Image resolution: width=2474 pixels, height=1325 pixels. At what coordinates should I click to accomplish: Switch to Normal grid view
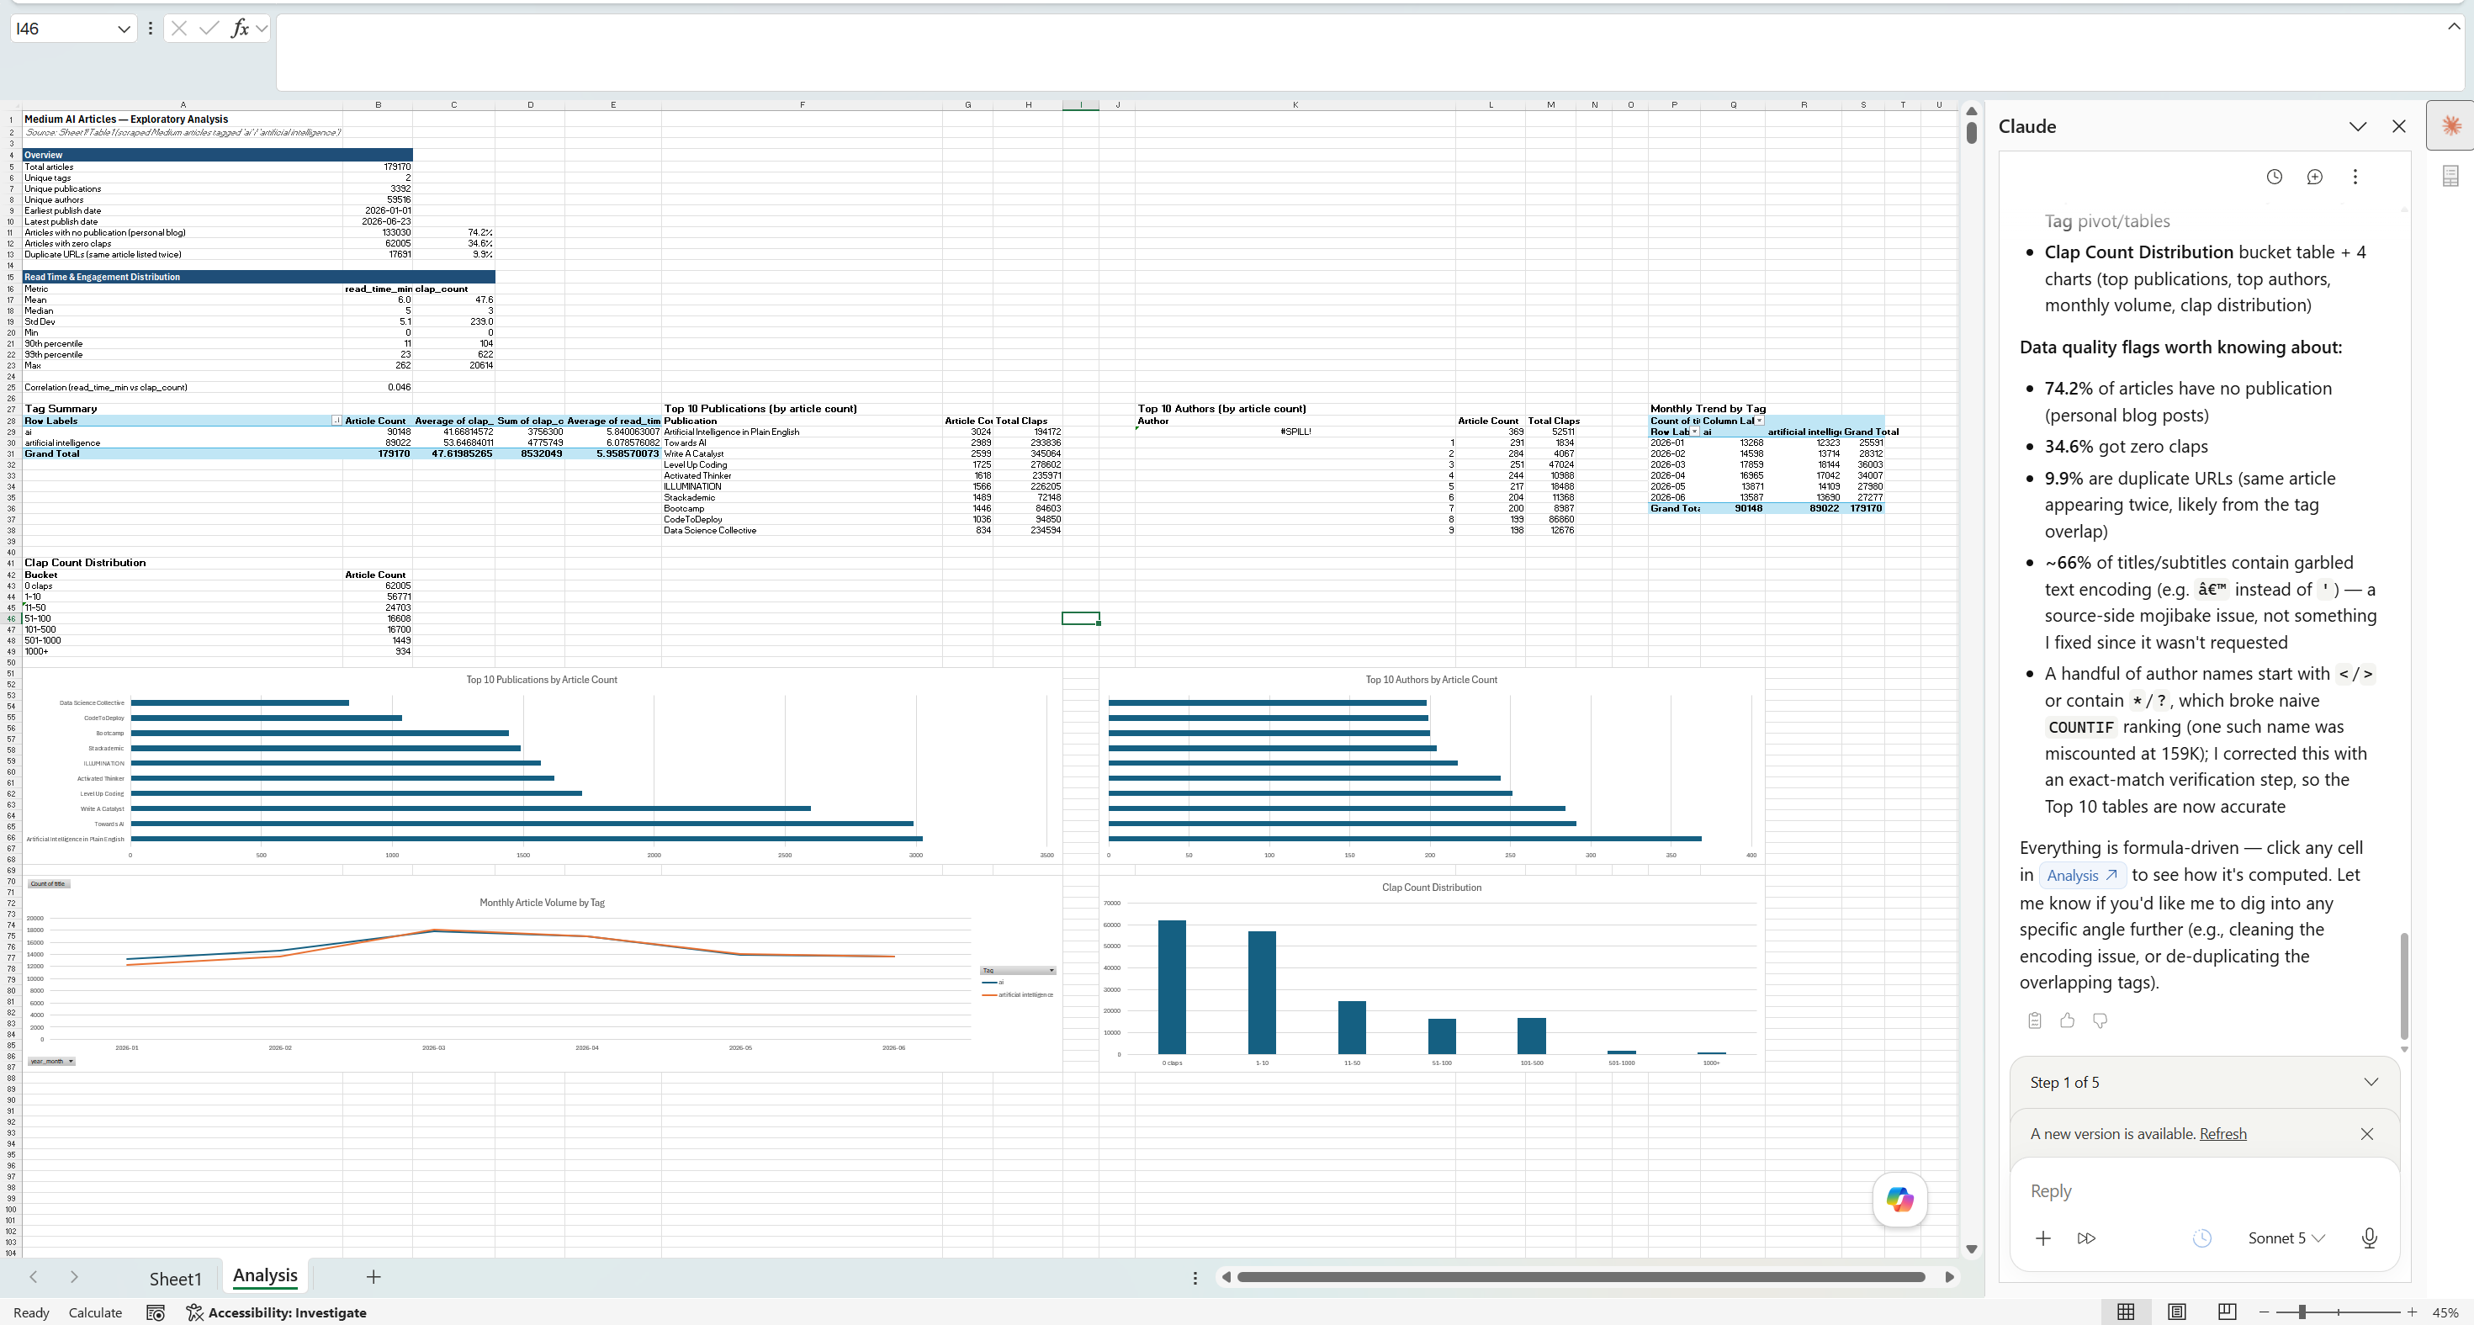point(2126,1312)
